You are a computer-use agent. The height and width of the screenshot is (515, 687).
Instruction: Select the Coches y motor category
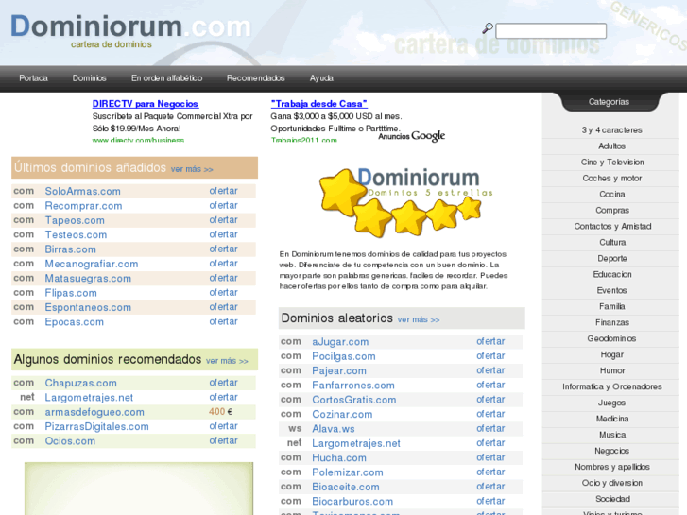tap(611, 179)
